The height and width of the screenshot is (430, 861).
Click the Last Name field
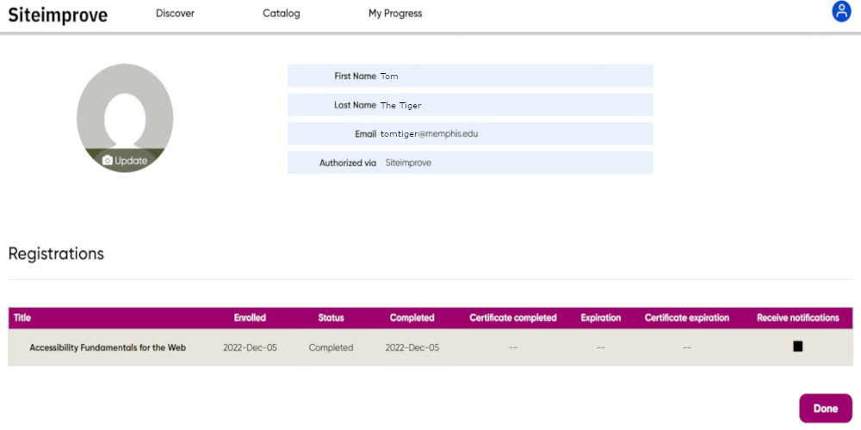515,105
